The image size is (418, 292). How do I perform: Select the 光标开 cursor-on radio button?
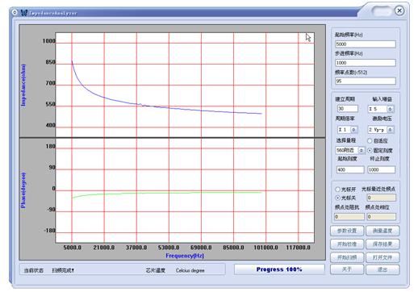tap(337, 190)
